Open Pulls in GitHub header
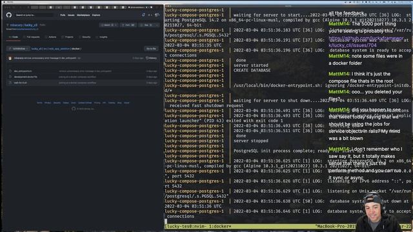The image size is (413, 232). (x=63, y=15)
